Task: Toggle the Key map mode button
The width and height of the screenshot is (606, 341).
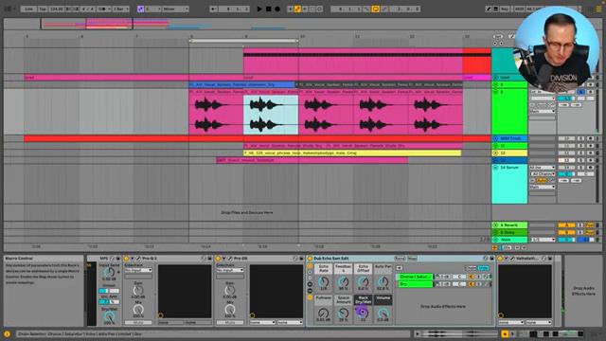Action: point(505,9)
